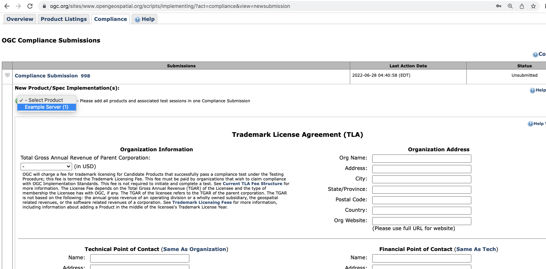The image size is (546, 269).
Task: Open Compliance Submission 998 link
Action: pos(52,76)
